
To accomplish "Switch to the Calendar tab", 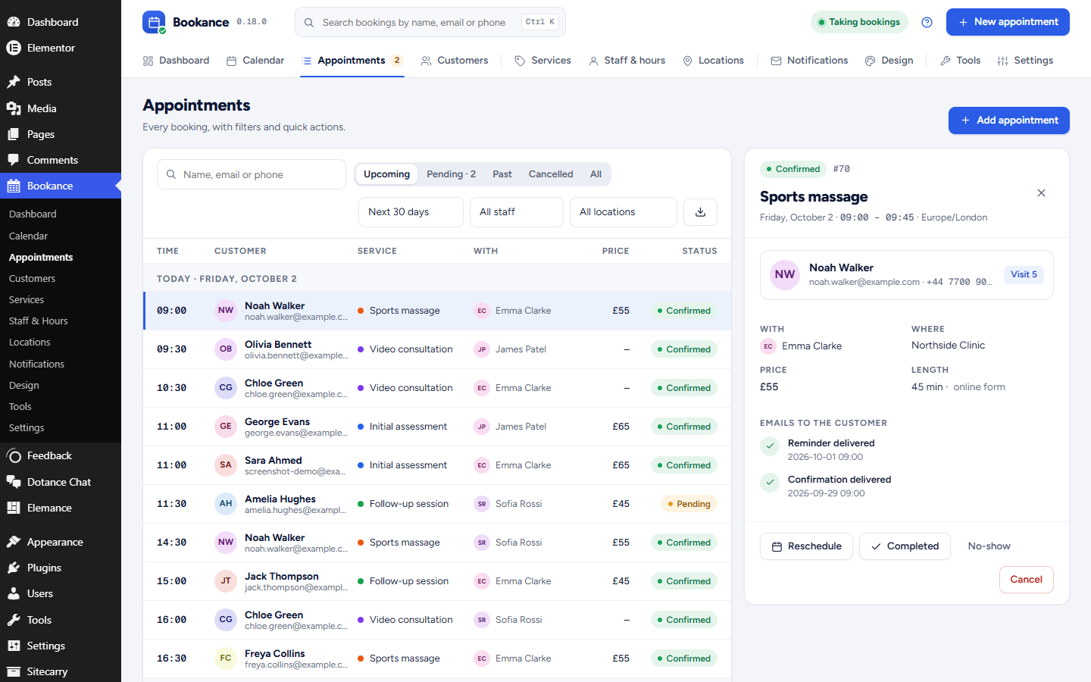I will coord(255,61).
